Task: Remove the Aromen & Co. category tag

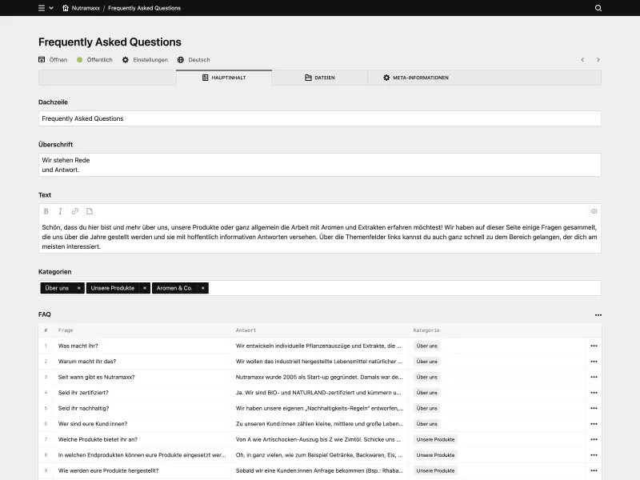Action: 202,288
